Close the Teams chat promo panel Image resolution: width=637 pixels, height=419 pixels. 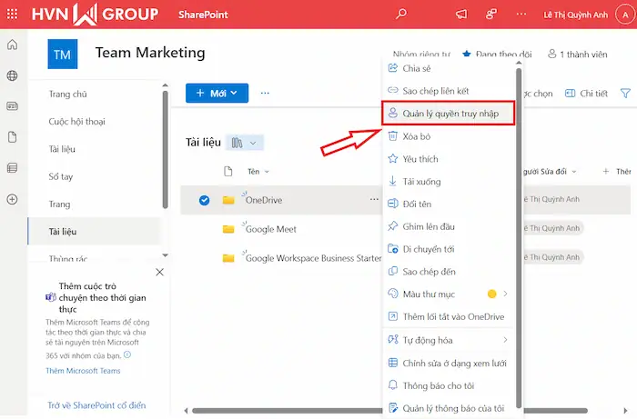tap(159, 272)
